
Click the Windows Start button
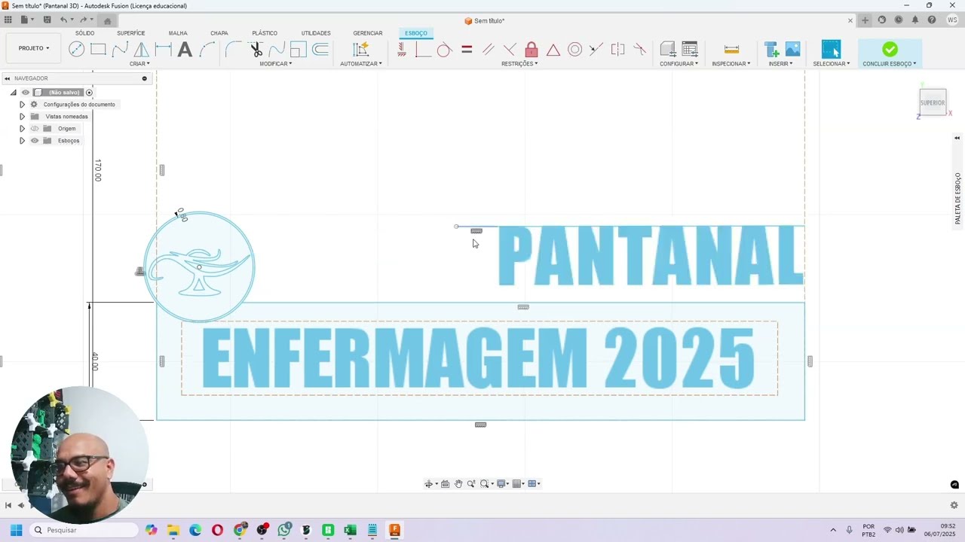[16, 530]
